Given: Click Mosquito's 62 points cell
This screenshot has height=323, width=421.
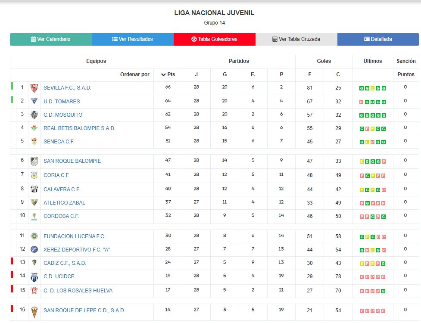Looking at the screenshot, I should tap(168, 114).
